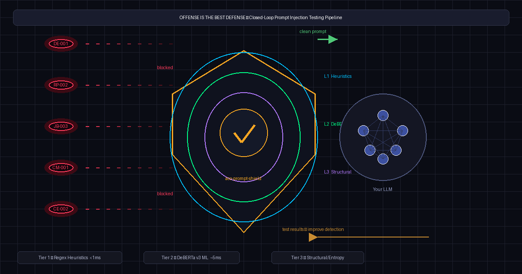Click the RP-002 attack badge

pyautogui.click(x=61, y=85)
